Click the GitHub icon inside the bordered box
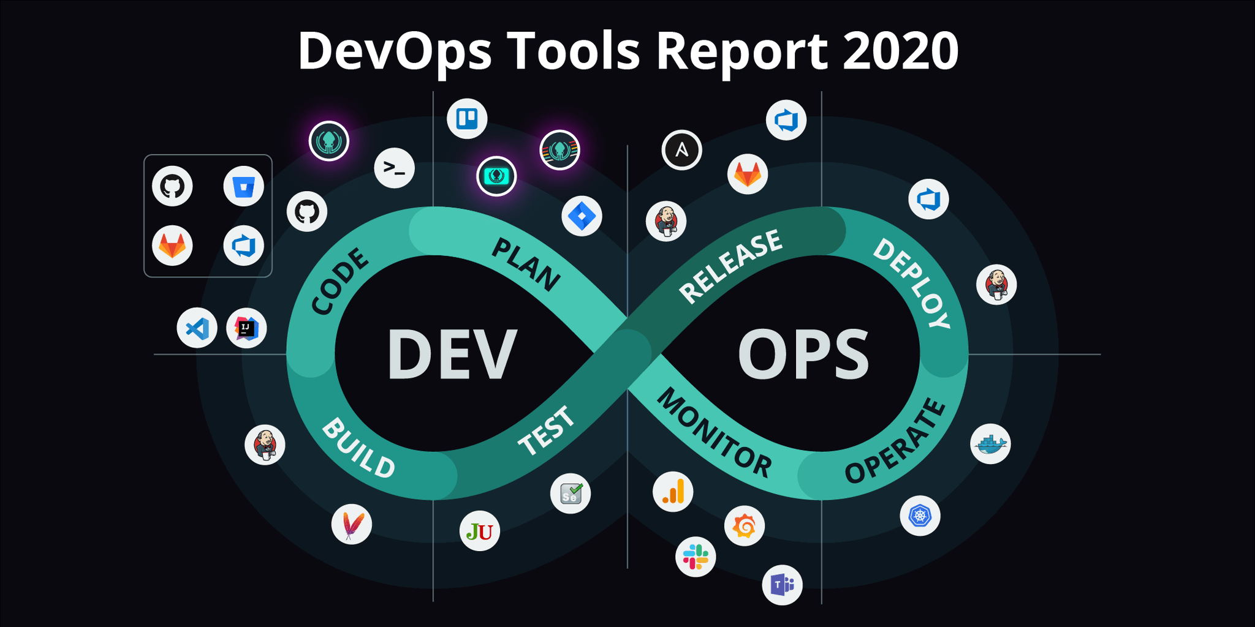The width and height of the screenshot is (1255, 627). 172,186
